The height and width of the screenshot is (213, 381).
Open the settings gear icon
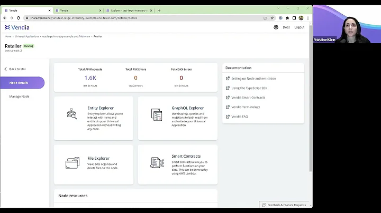(x=276, y=27)
